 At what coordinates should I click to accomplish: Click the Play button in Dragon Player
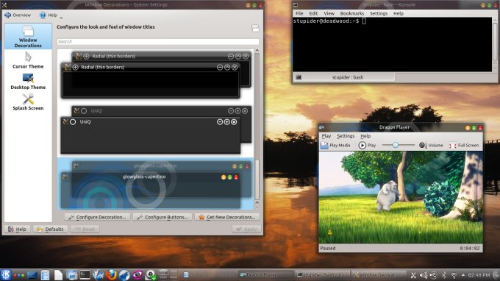367,145
